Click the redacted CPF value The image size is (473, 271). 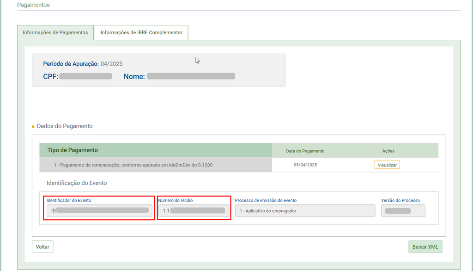[85, 76]
